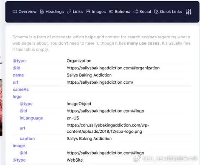The width and height of the screenshot is (200, 165).
Task: Click the 'logo' property label
Action: click(x=17, y=97)
